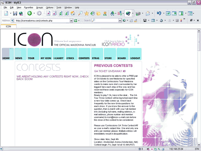This screenshot has width=201, height=151.
Task: Open dropdown arrow next to New page icon
Action: click(11, 13)
